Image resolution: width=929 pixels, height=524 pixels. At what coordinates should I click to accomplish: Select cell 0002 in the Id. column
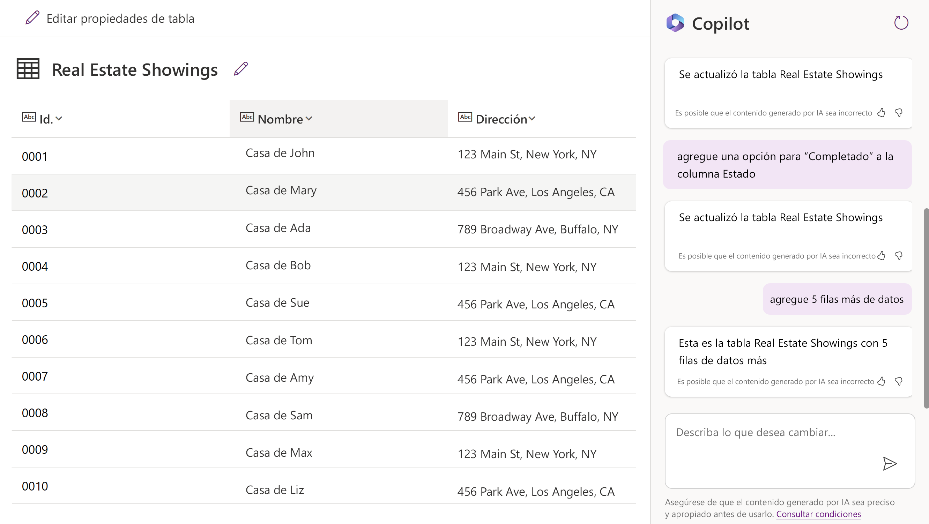click(x=35, y=193)
